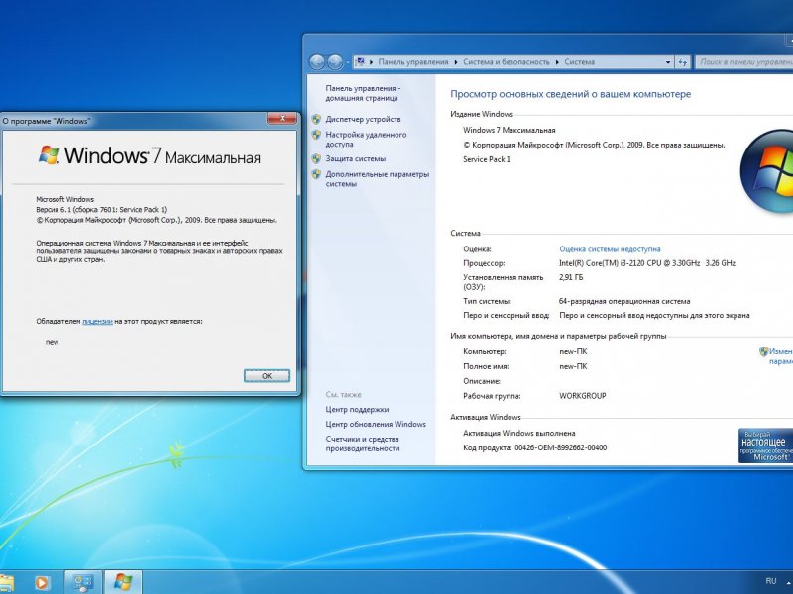Expand the arrow after "Панель управления" breadcrumb
This screenshot has height=594, width=793.
[456, 62]
